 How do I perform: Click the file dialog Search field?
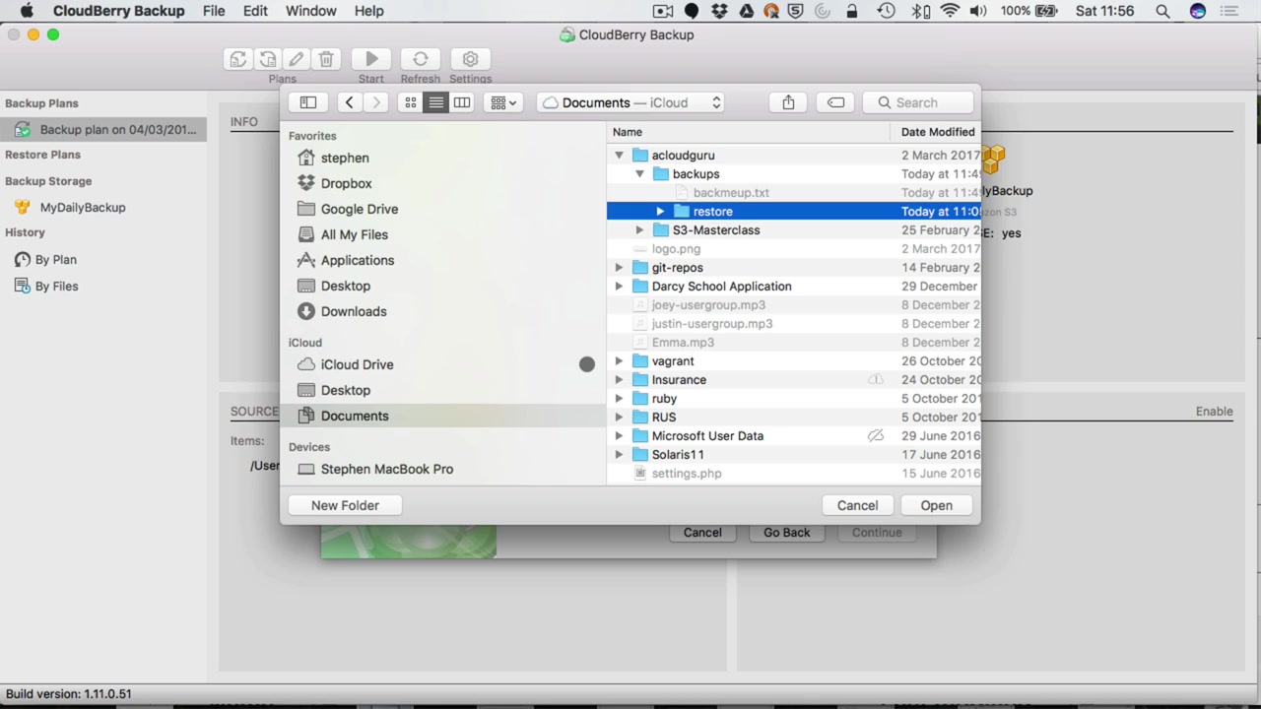[919, 102]
